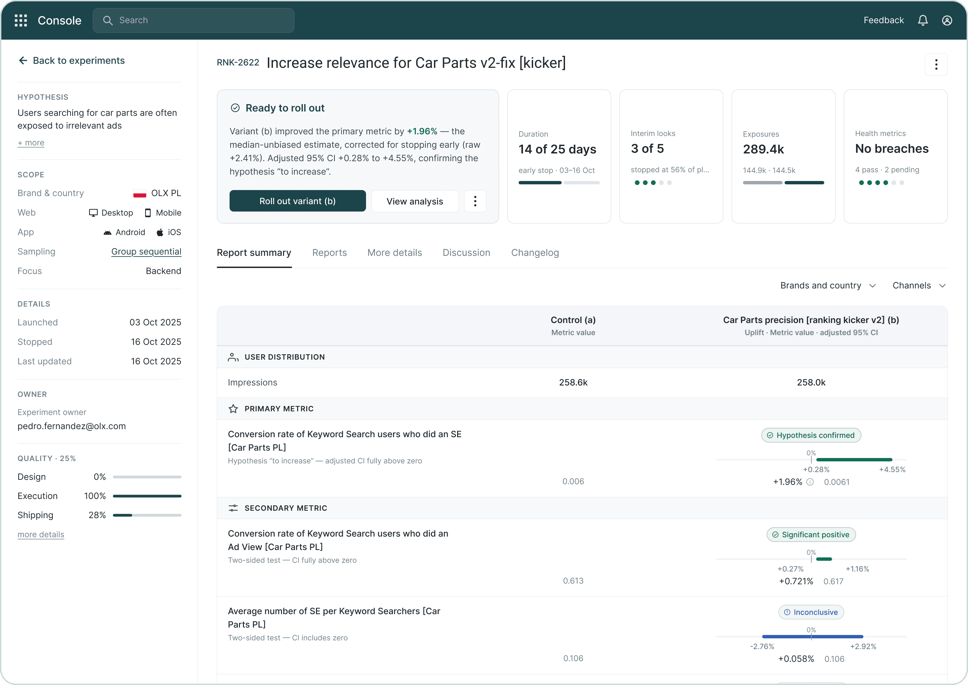968x685 pixels.
Task: Open the quality more details link
Action: tap(41, 535)
